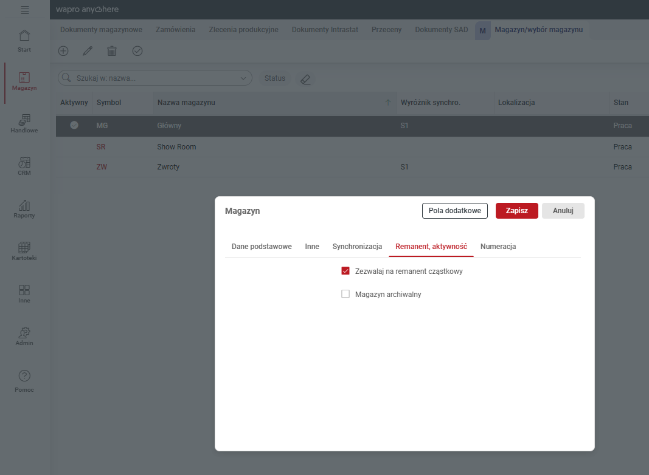Disable Zezwalaj na remanent cząstkowy

pos(345,270)
